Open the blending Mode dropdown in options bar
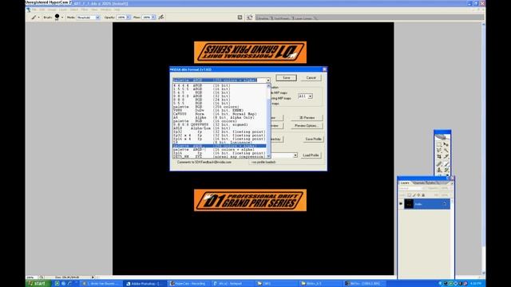 coord(97,18)
